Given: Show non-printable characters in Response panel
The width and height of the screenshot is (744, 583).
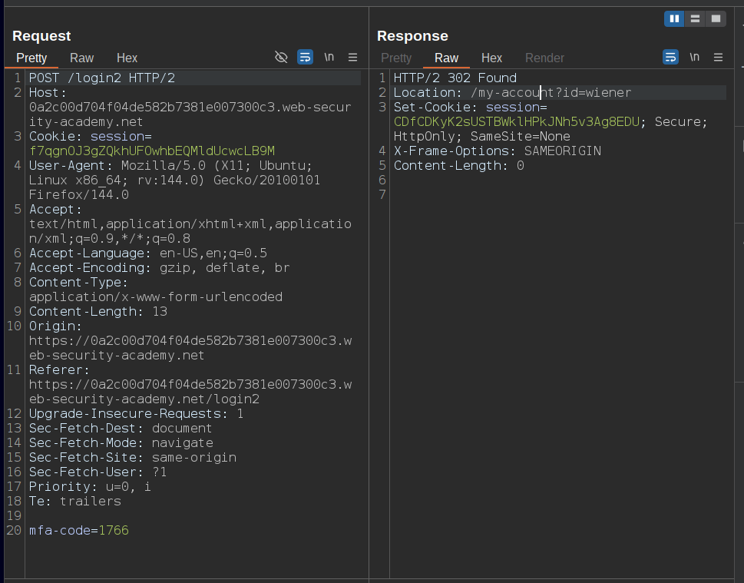Looking at the screenshot, I should point(694,58).
